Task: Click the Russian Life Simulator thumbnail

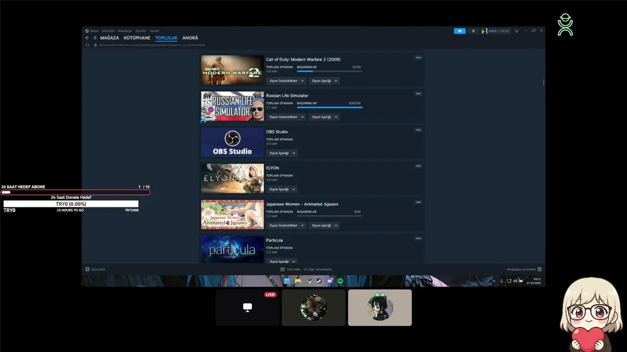Action: (232, 106)
